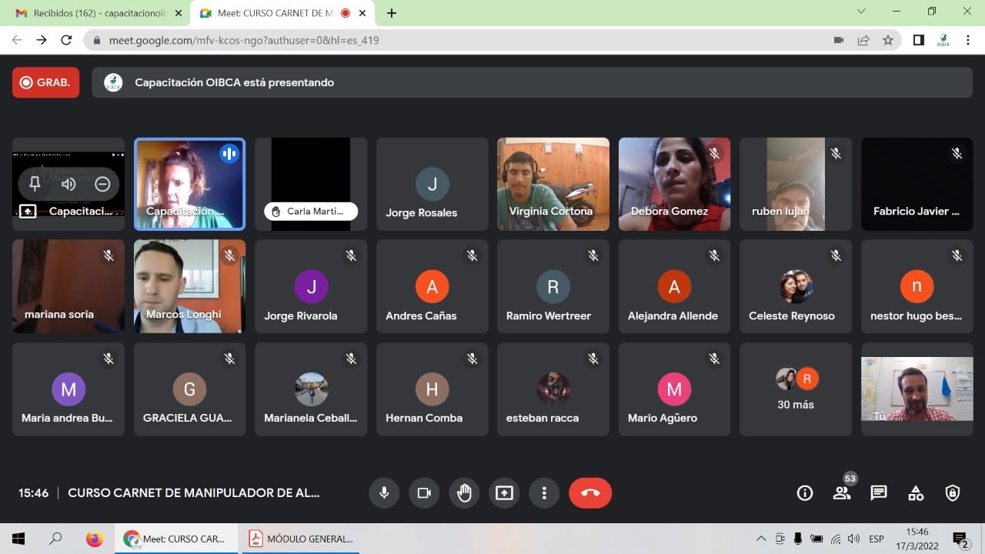Image resolution: width=985 pixels, height=554 pixels.
Task: Open host controls lock icon
Action: (953, 493)
